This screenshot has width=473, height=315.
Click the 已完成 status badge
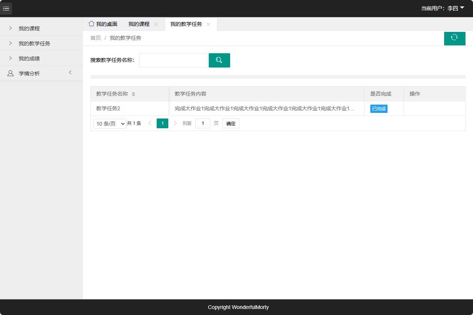tap(379, 108)
